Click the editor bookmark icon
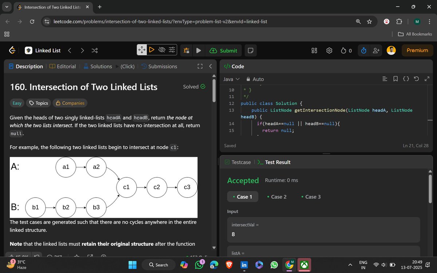 (x=395, y=79)
